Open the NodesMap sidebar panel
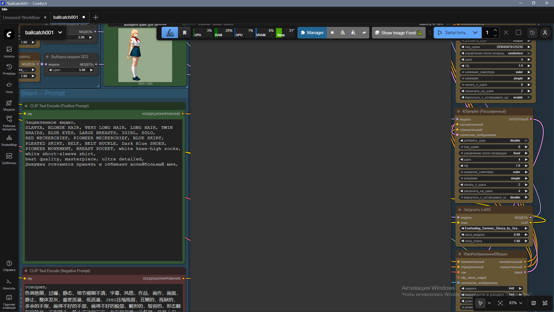The width and height of the screenshot is (554, 312). click(x=9, y=140)
